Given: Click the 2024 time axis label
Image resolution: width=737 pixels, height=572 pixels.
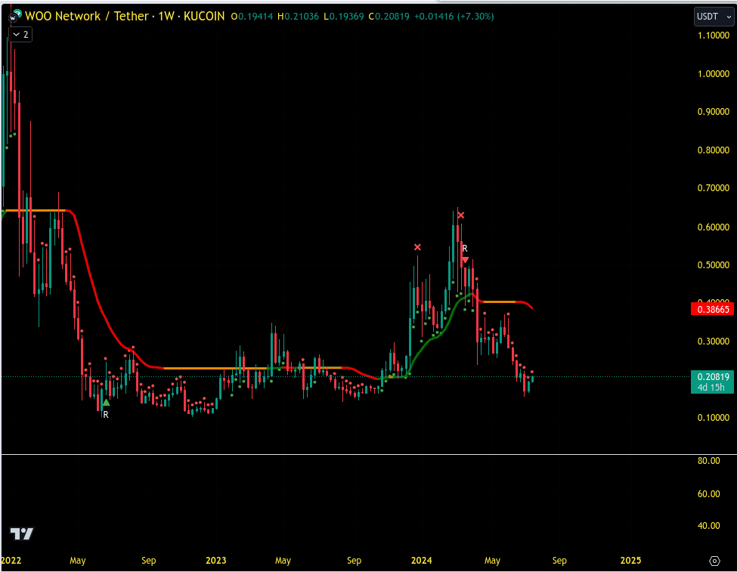Looking at the screenshot, I should coord(421,560).
